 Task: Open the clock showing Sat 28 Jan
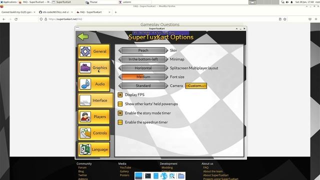(304, 2)
